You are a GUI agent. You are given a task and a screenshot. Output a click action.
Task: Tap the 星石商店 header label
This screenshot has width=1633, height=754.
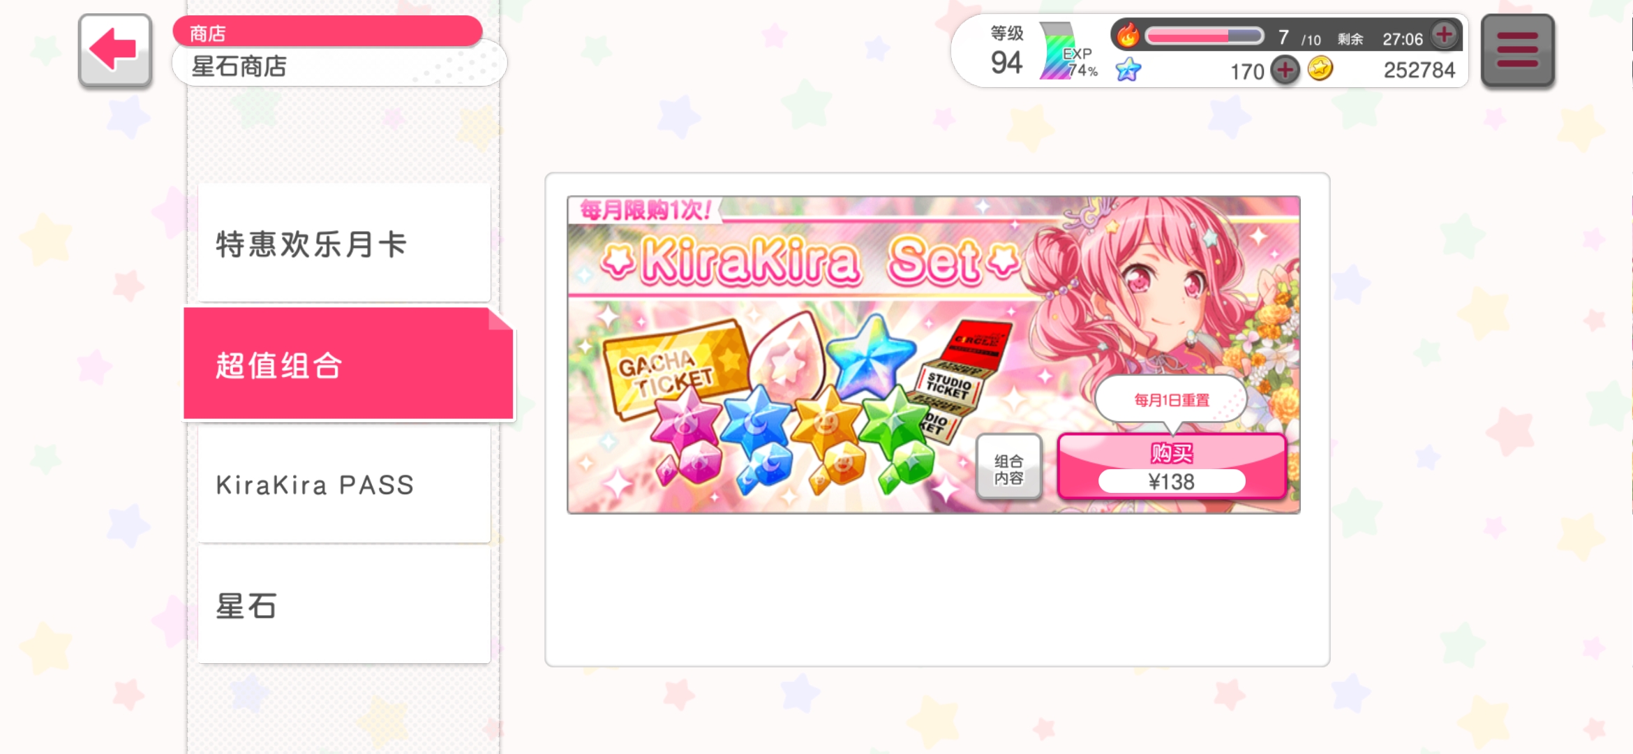pyautogui.click(x=239, y=66)
